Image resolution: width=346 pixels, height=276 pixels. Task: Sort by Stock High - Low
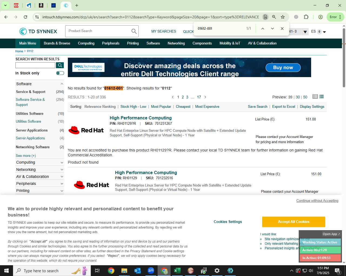click(x=133, y=107)
